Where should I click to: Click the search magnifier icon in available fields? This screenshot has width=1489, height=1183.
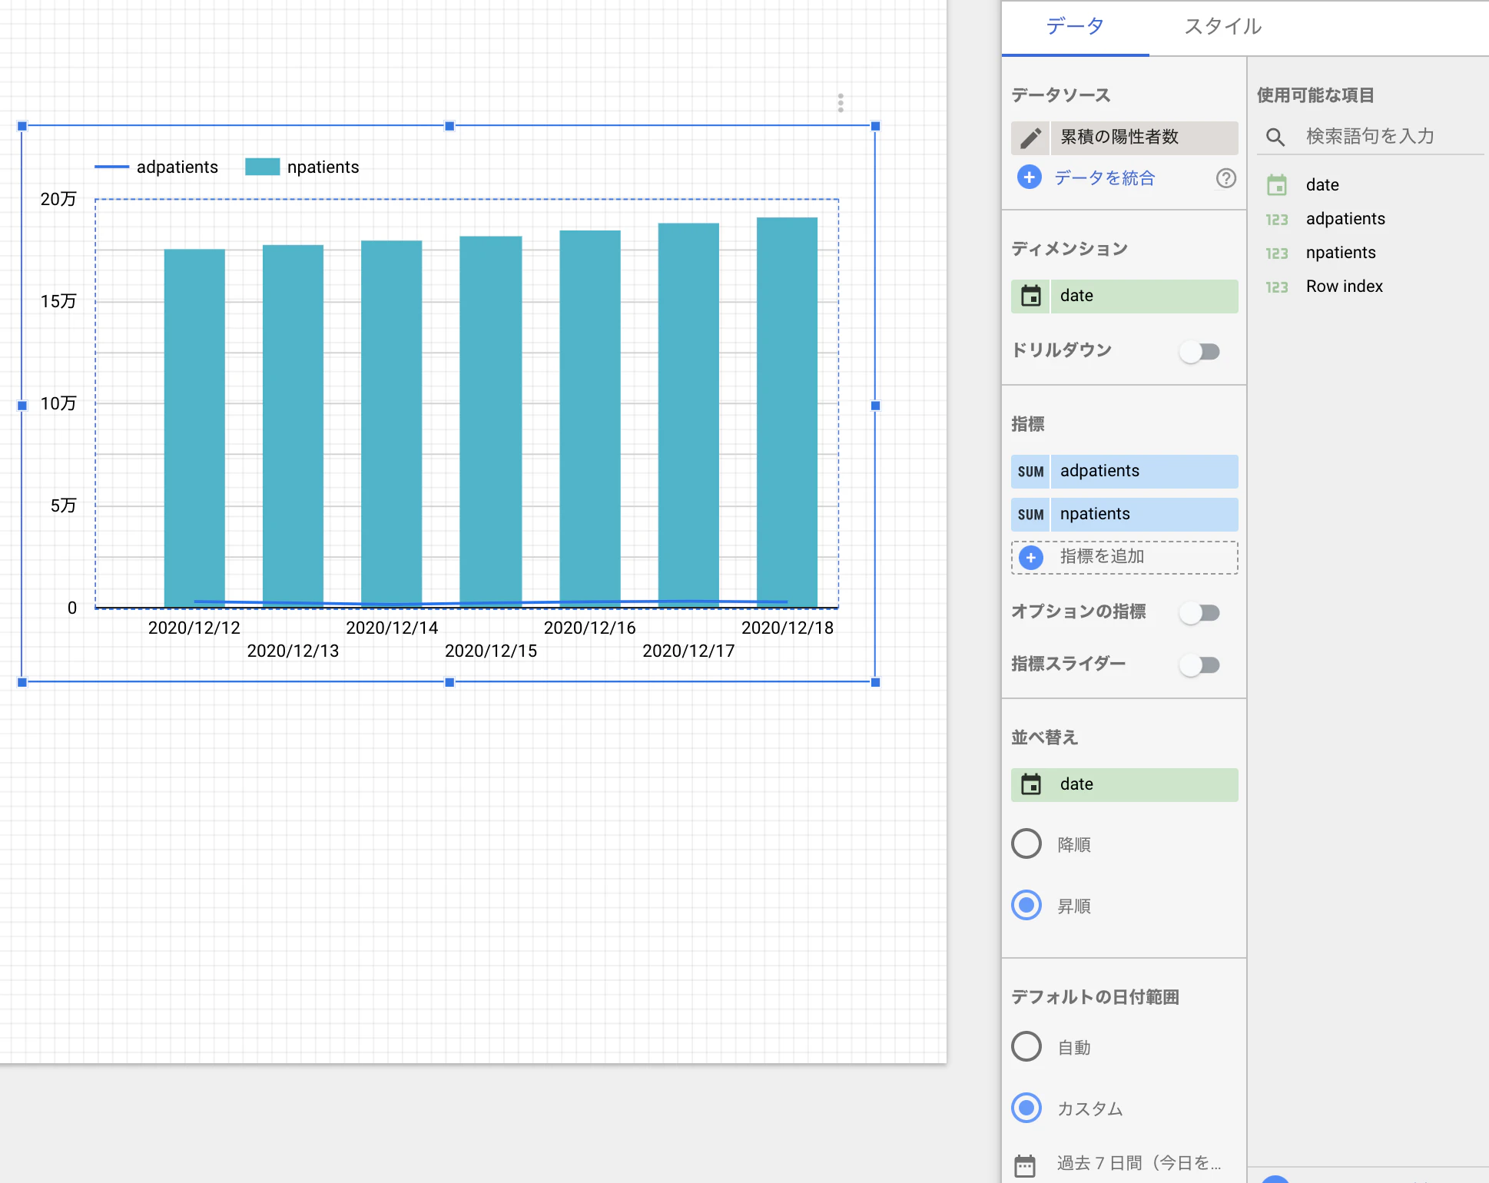1275,137
